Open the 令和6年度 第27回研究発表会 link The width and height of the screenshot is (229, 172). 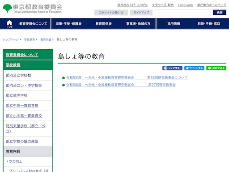pos(121,85)
